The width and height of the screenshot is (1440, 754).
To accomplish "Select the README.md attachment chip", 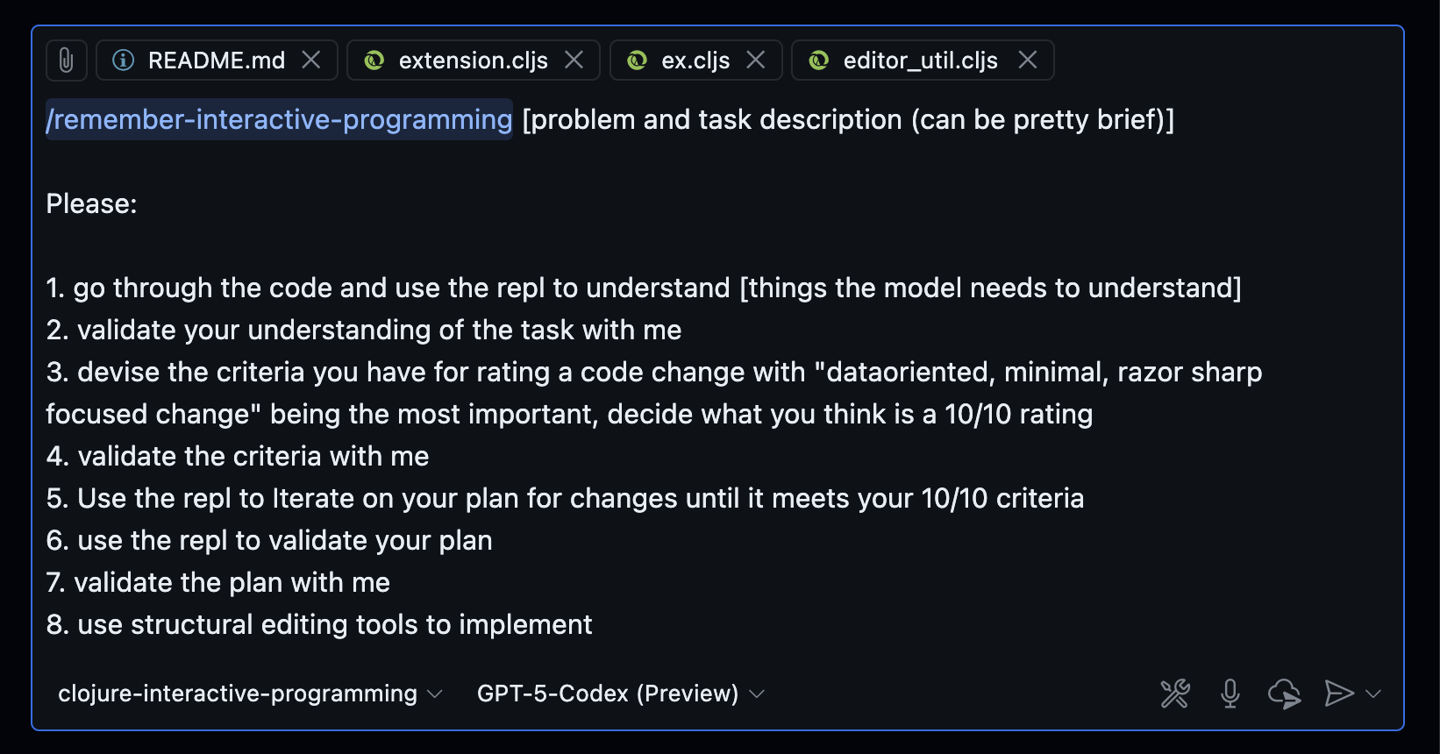I will coord(216,60).
